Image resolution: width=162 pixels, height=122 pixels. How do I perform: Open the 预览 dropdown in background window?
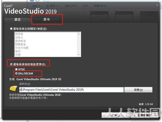click(x=52, y=6)
